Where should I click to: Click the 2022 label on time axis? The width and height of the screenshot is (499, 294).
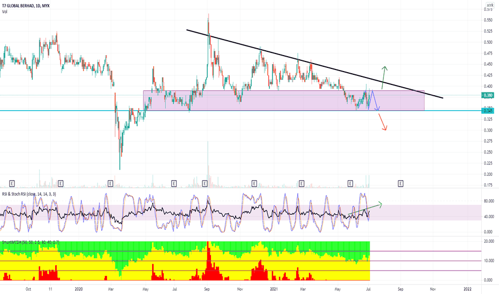point(467,289)
